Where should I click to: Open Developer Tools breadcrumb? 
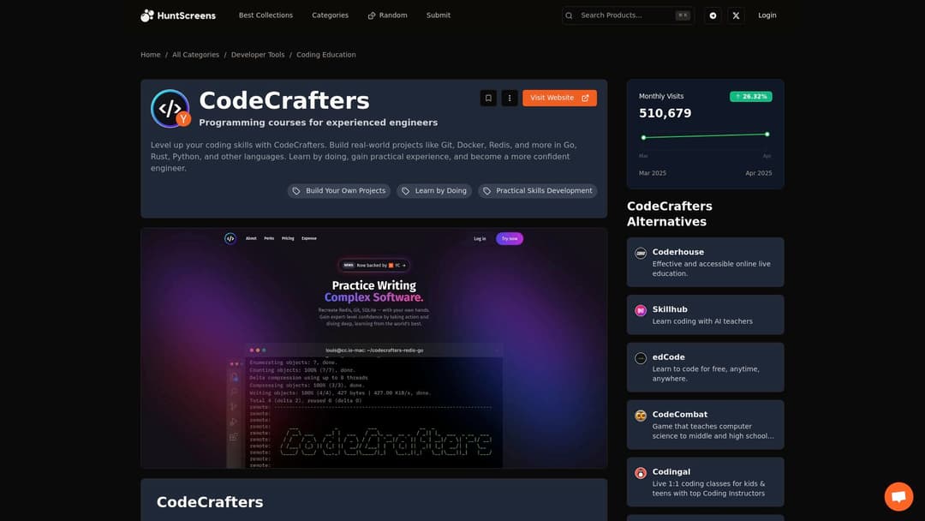258,55
